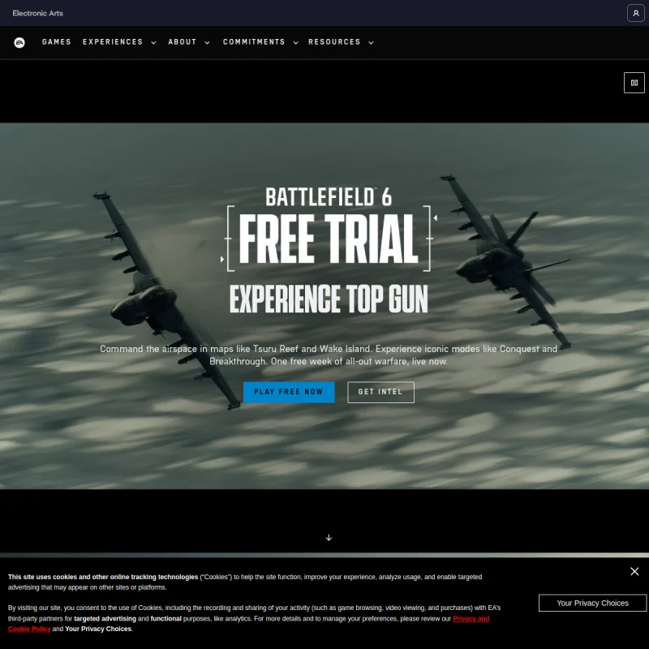Viewport: 649px width, 649px height.
Task: Click the bold 'Your Privacy Choices' cookie text
Action: [x=98, y=629]
